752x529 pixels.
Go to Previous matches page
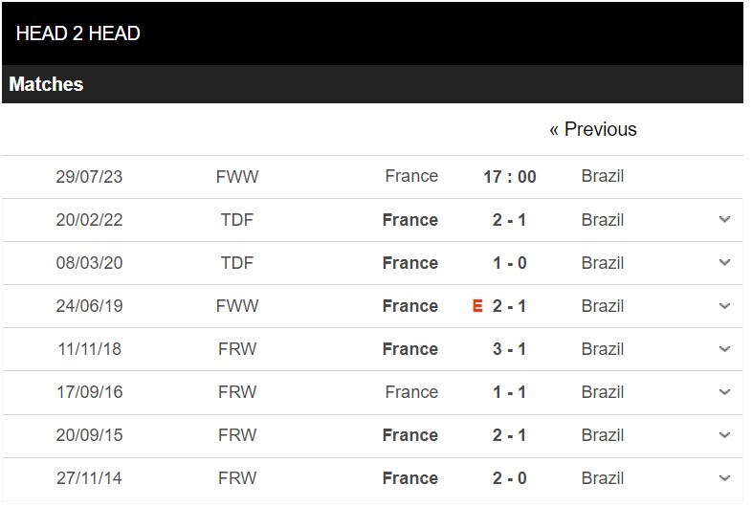[593, 129]
